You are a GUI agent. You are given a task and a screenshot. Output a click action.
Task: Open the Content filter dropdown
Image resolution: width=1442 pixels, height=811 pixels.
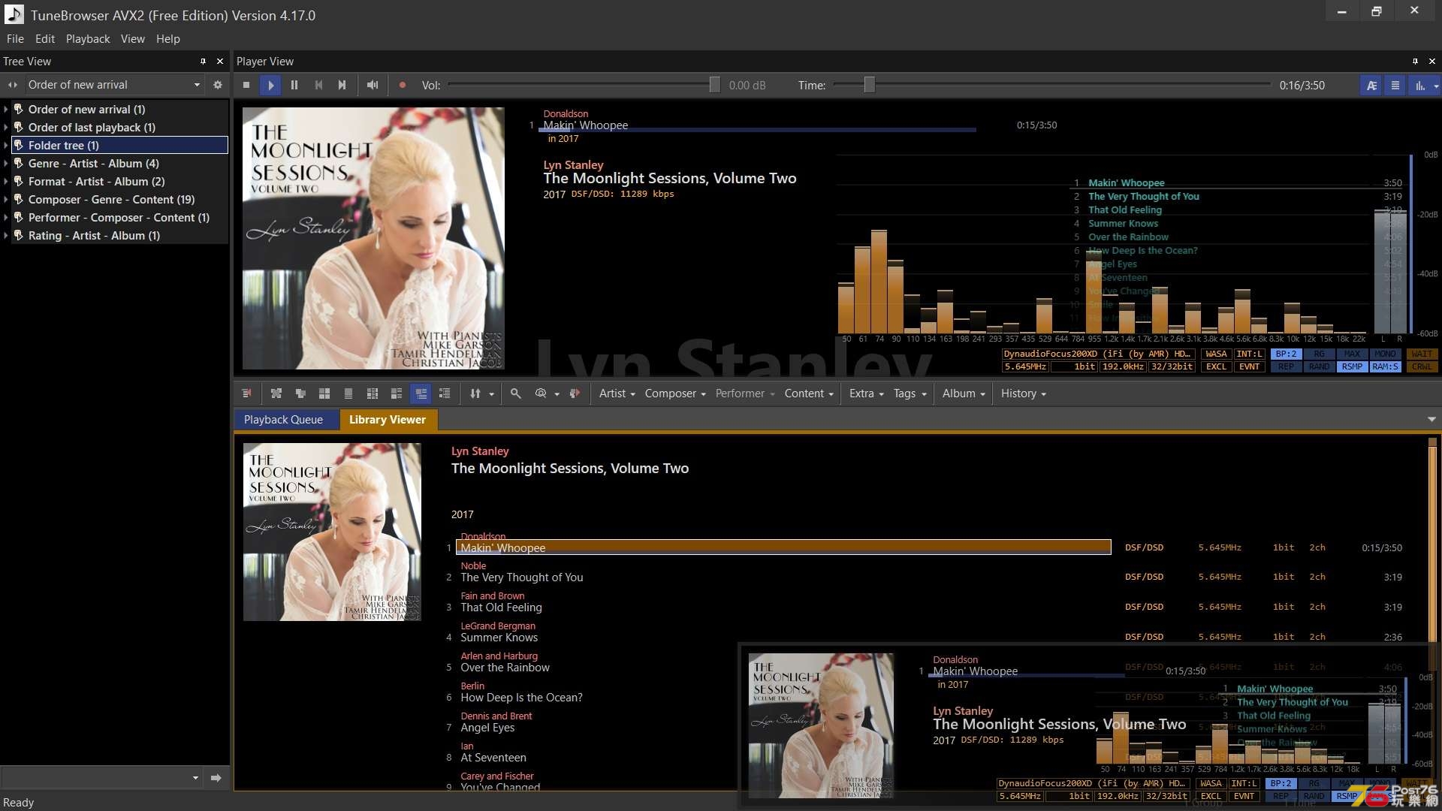coord(809,393)
